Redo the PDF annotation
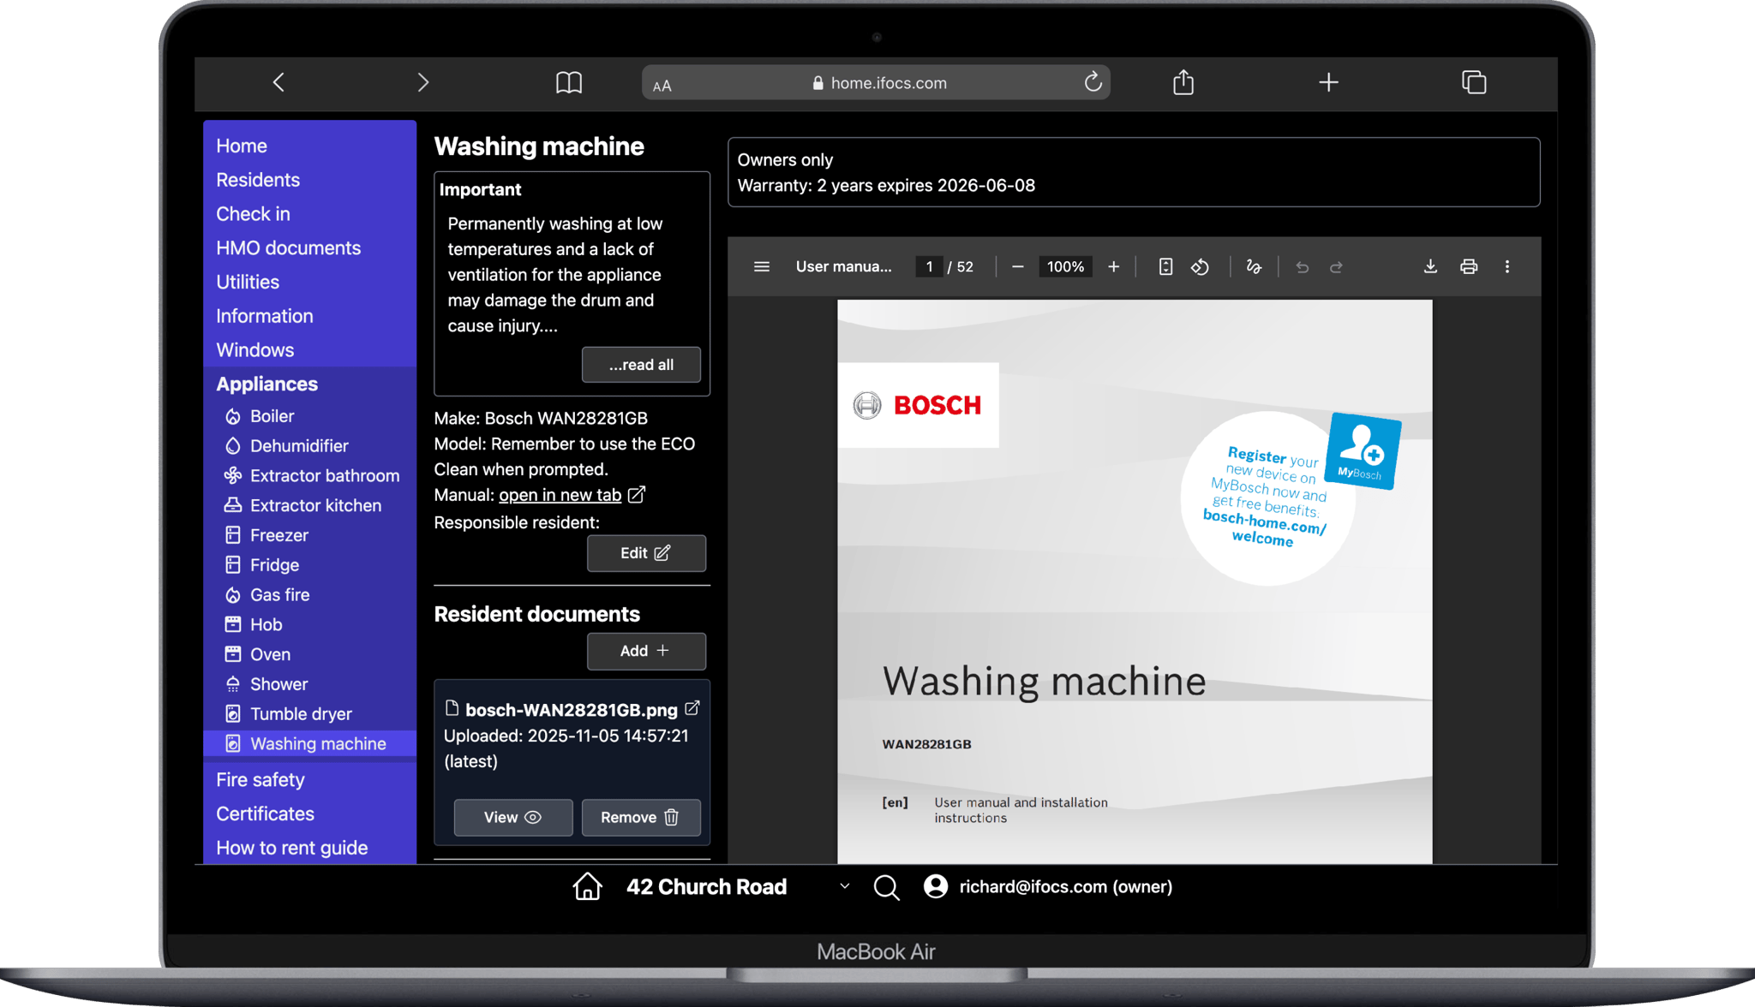1755x1007 pixels. [1336, 267]
